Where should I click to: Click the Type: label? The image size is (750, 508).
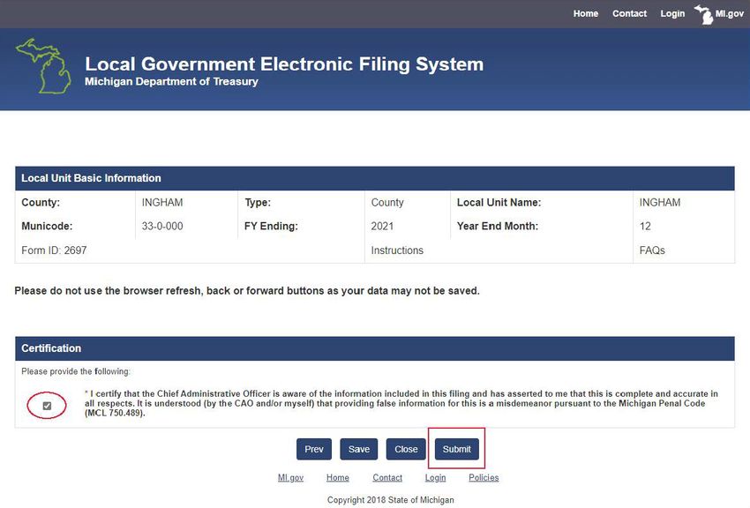258,202
